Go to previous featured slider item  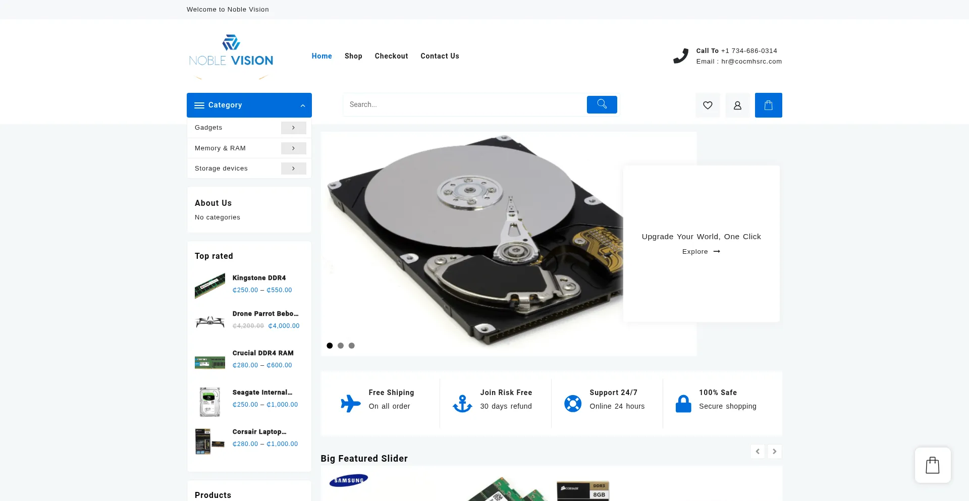757,452
